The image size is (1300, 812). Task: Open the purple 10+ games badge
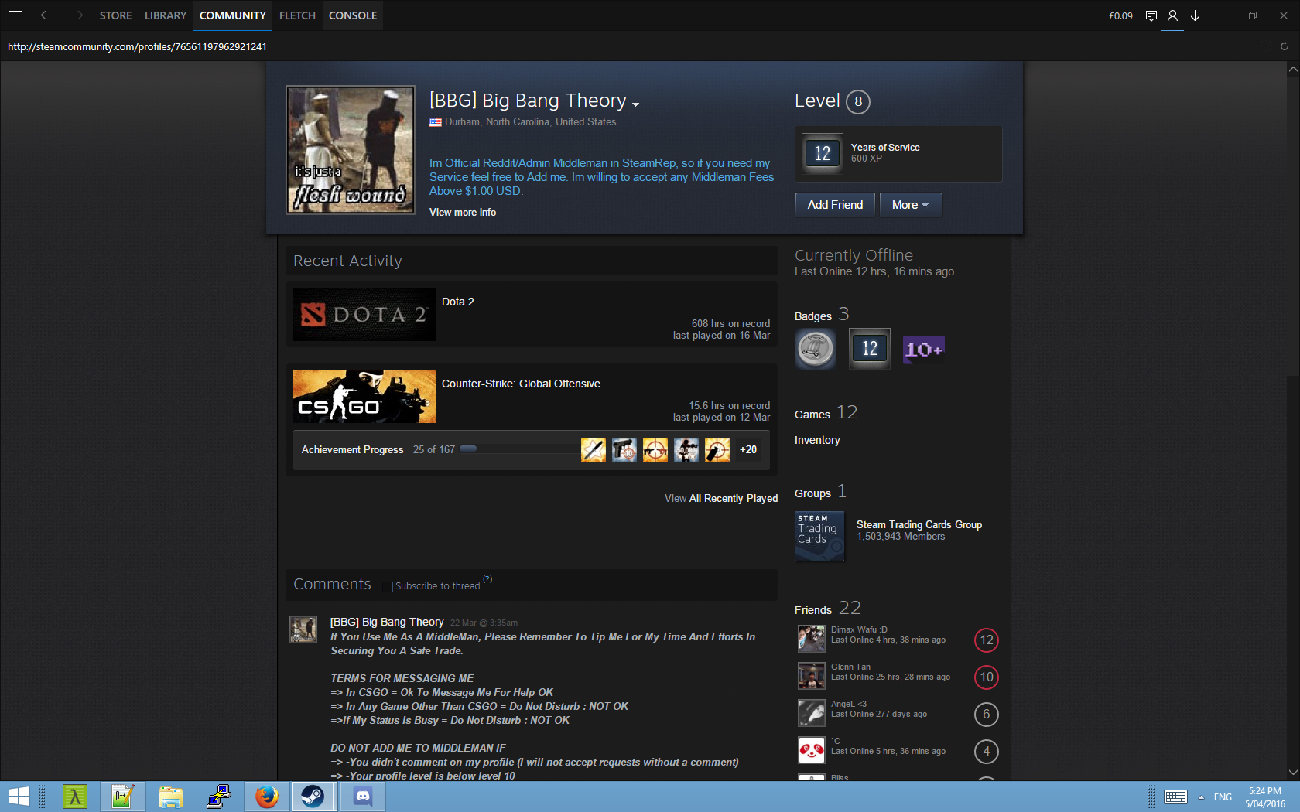point(923,350)
